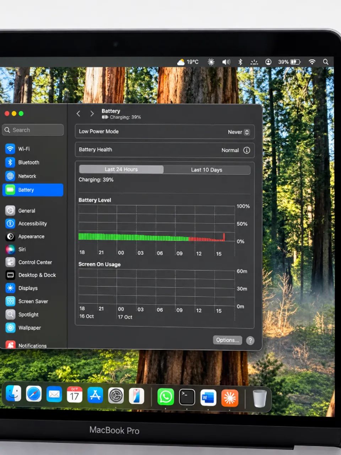
Task: Select the Battery sidebar item
Action: coord(33,190)
